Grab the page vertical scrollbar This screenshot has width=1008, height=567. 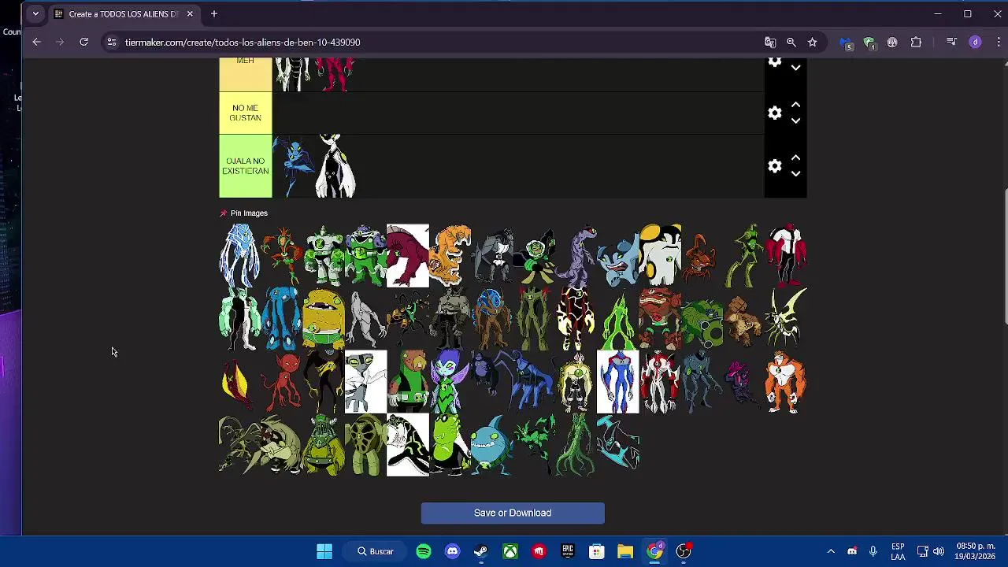point(1004,256)
